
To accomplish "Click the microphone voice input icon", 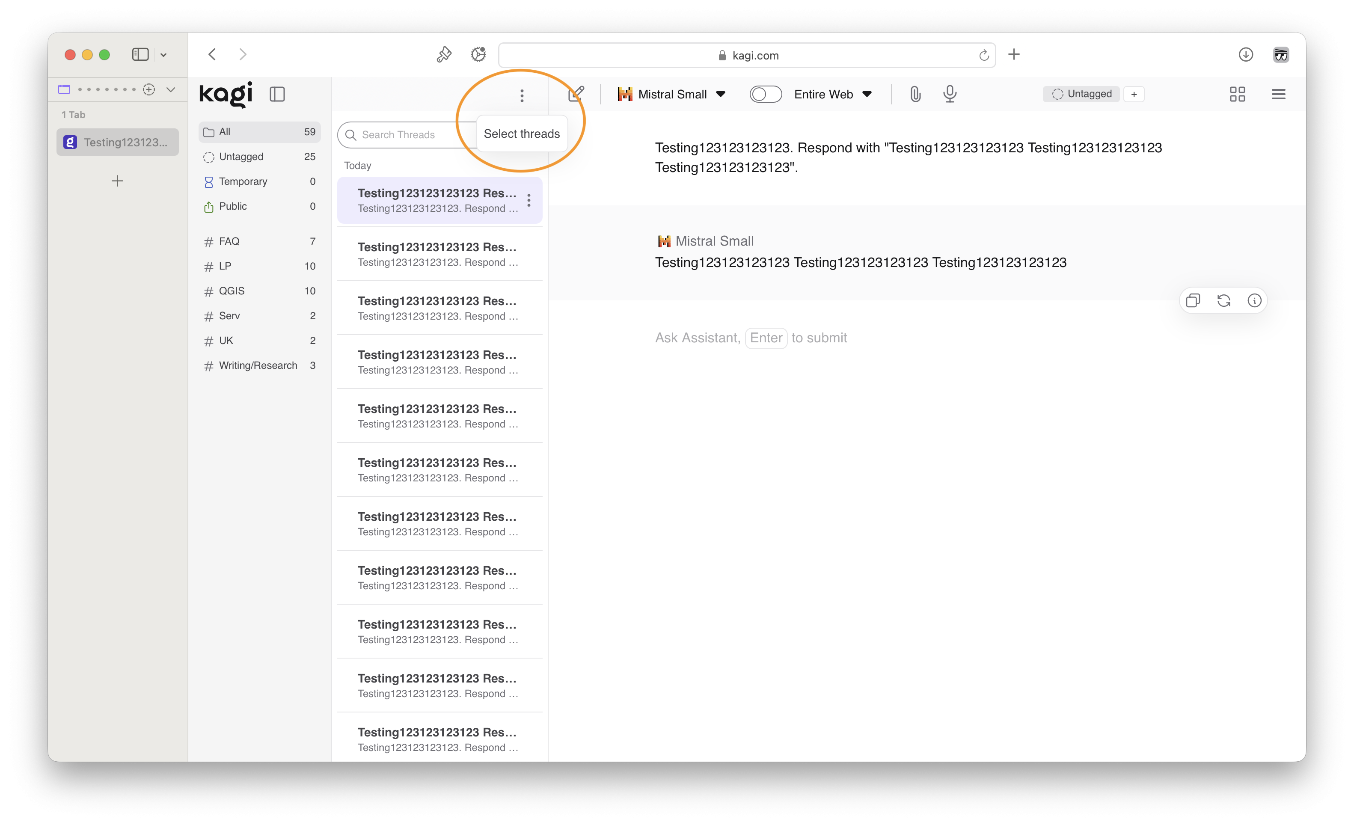I will 950,94.
